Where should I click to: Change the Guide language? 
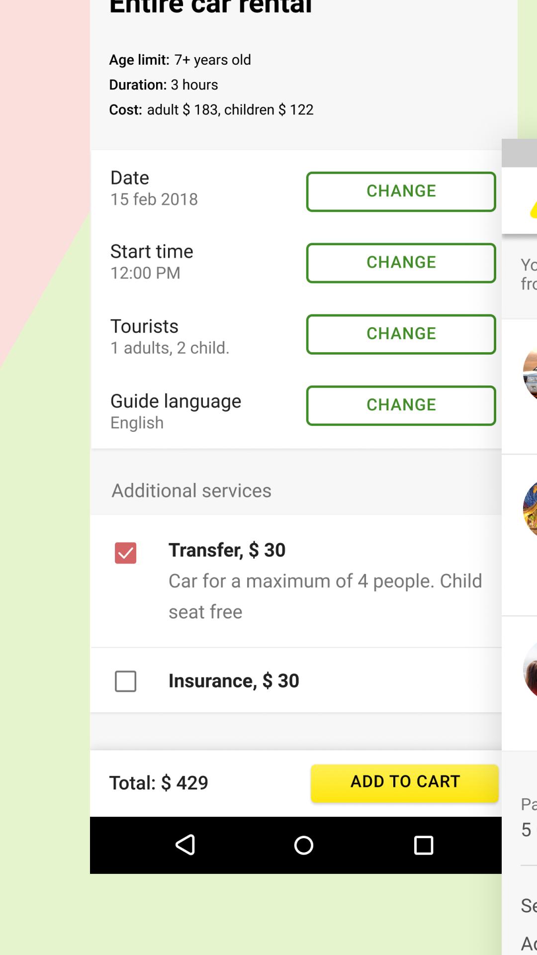401,405
